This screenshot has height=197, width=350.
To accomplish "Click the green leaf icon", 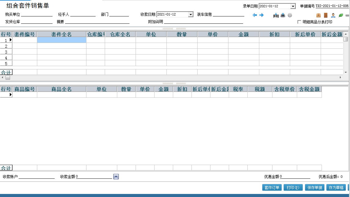I will coord(341,15).
